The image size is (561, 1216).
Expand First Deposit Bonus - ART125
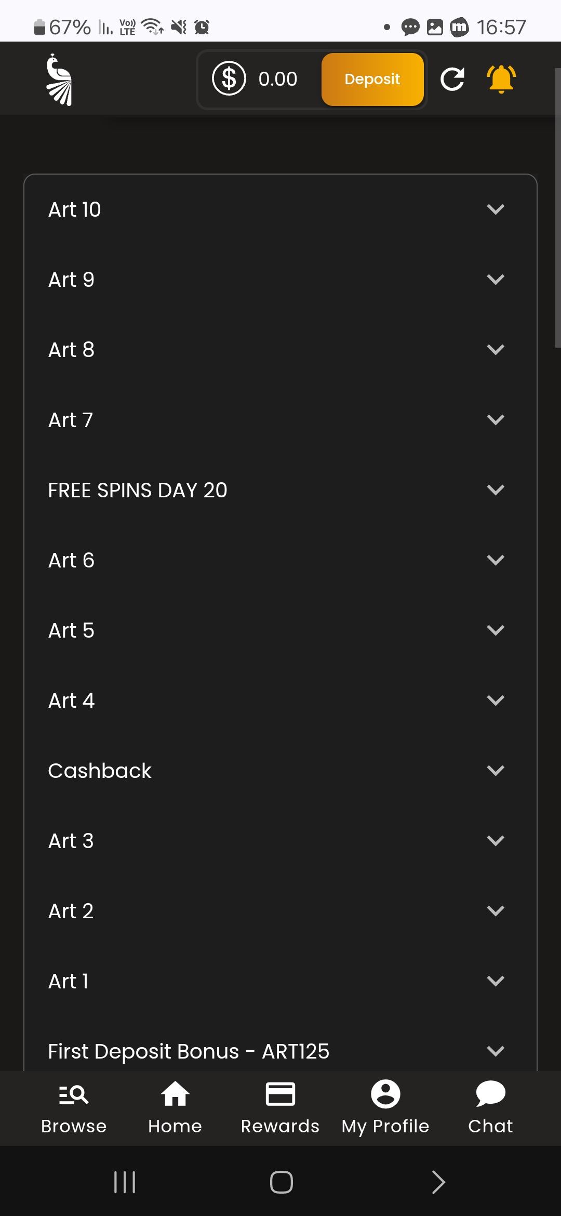tap(496, 1051)
